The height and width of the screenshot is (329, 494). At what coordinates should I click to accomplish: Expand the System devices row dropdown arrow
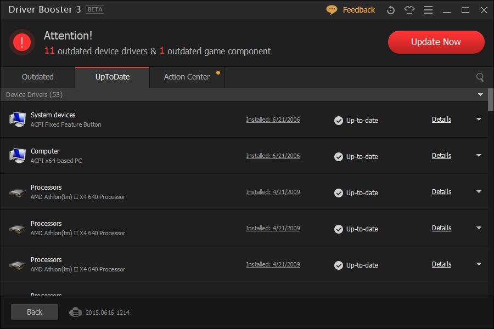point(479,119)
